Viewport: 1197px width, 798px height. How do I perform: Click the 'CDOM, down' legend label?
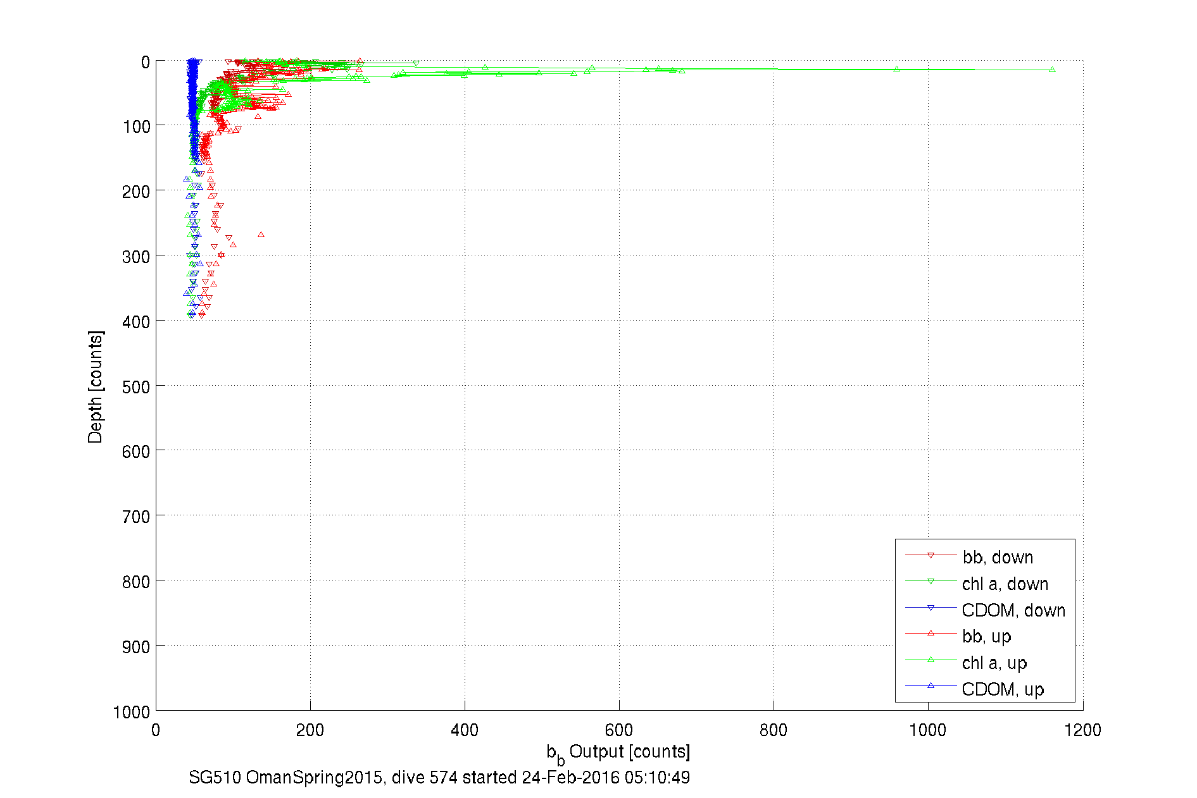click(x=1013, y=610)
